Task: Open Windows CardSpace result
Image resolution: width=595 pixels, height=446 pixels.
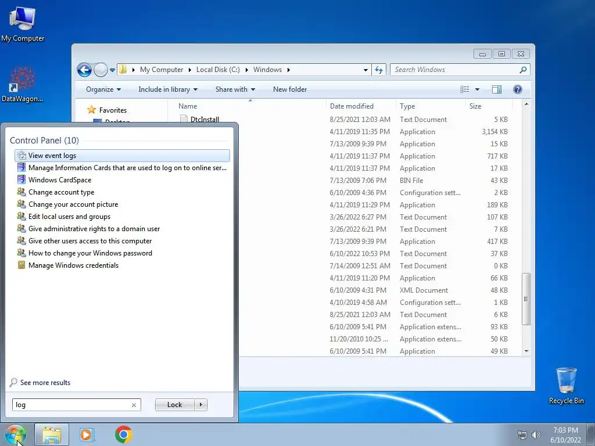Action: click(x=122, y=180)
